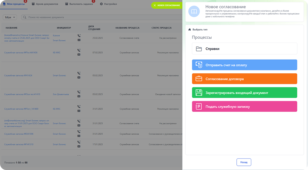The width and height of the screenshot is (308, 170).
Task: Click envelope icon in Зоя Дементьева row
Action: tap(79, 96)
